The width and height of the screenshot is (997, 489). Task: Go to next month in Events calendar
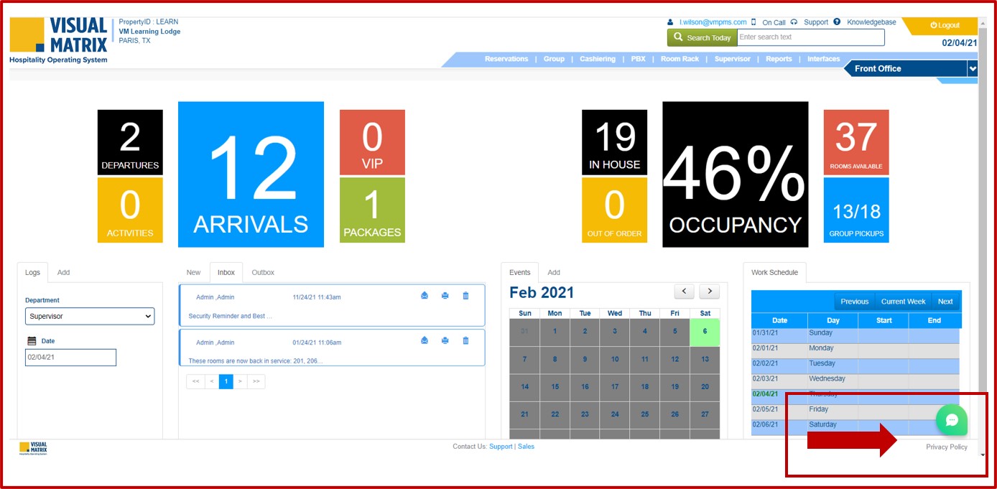tap(709, 292)
